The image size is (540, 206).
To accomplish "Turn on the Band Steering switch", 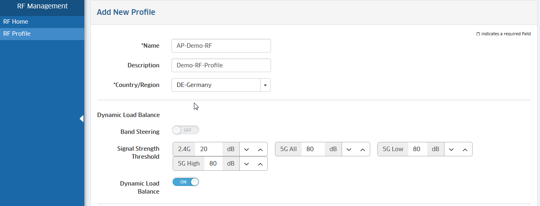I will click(x=185, y=130).
